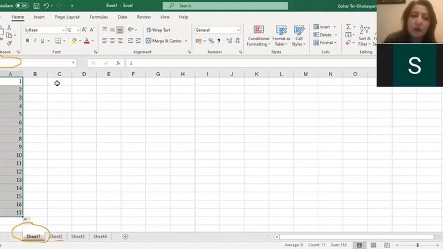This screenshot has width=443, height=249.
Task: Open the Home ribbon tab
Action: click(18, 17)
